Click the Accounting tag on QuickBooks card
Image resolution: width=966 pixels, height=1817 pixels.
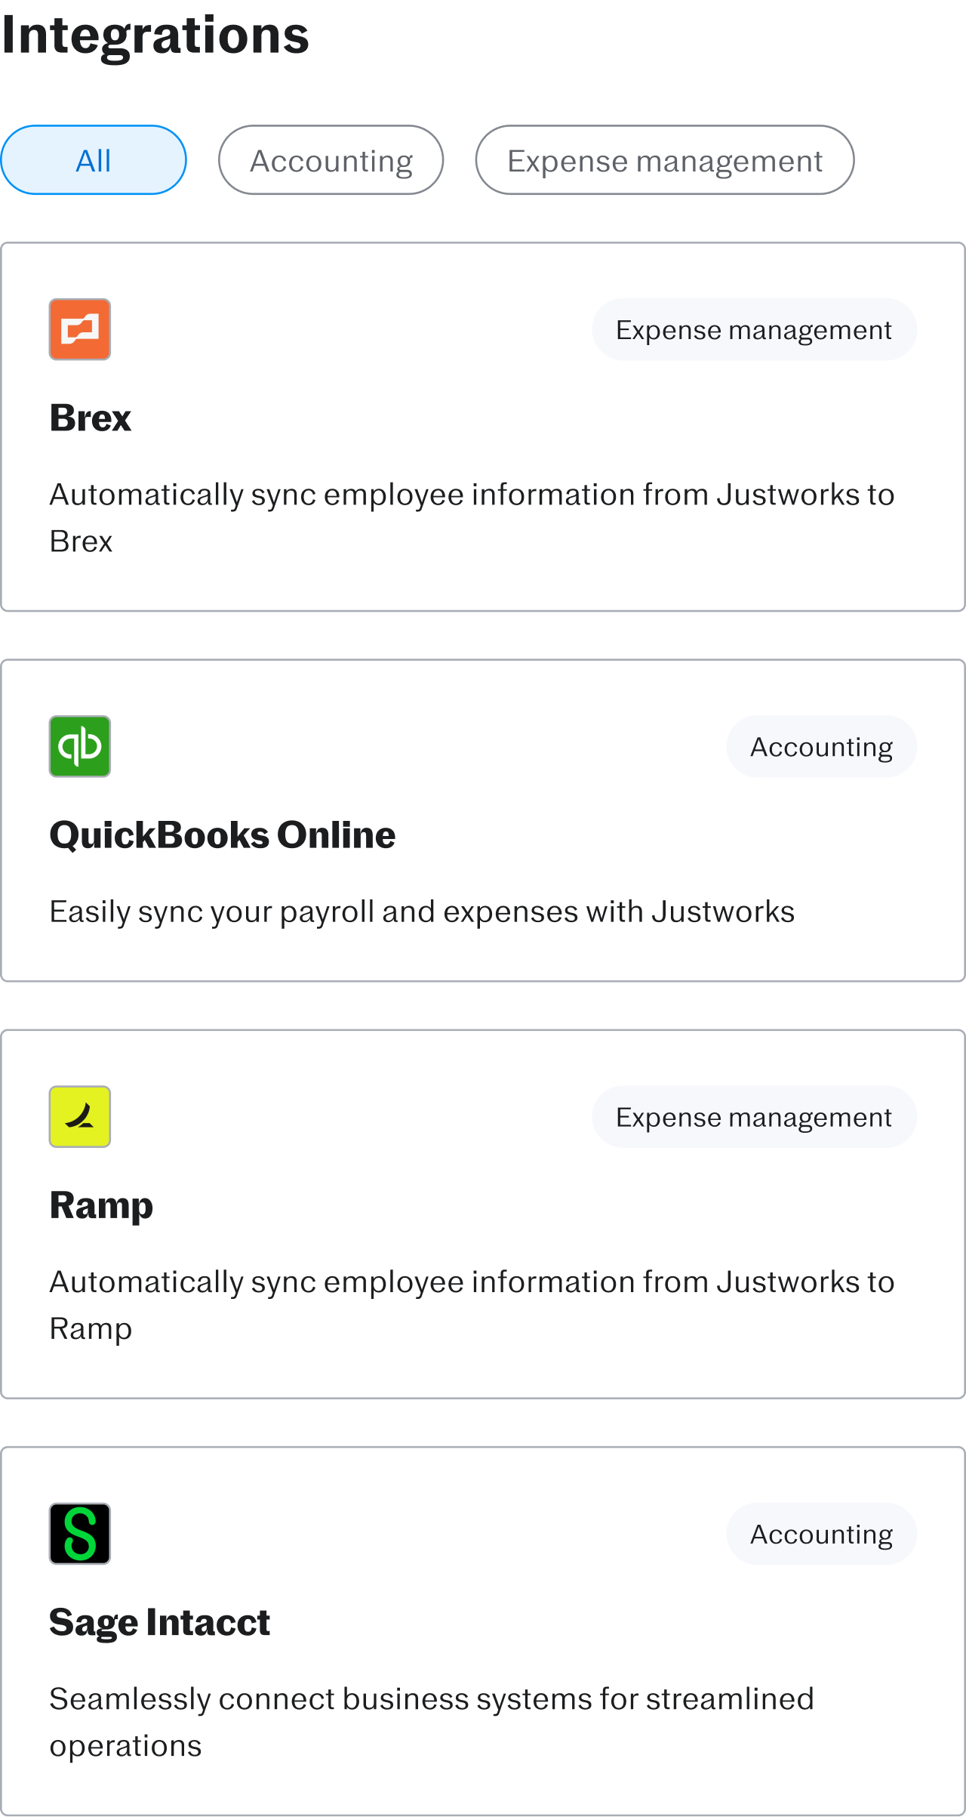[x=821, y=746]
